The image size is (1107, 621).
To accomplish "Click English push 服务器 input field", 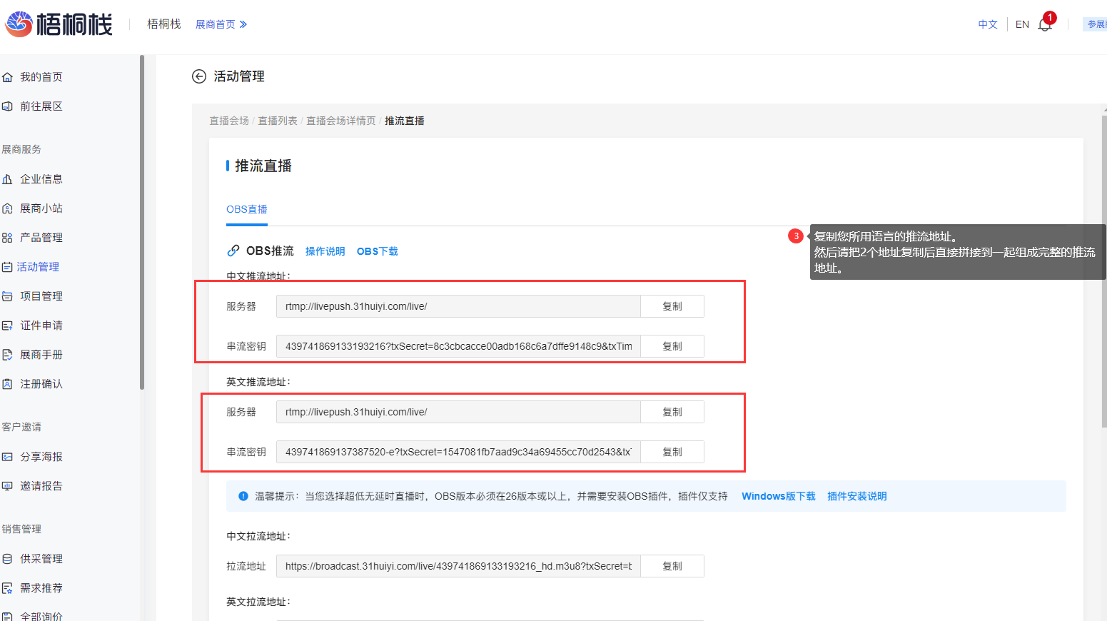I will click(x=458, y=412).
